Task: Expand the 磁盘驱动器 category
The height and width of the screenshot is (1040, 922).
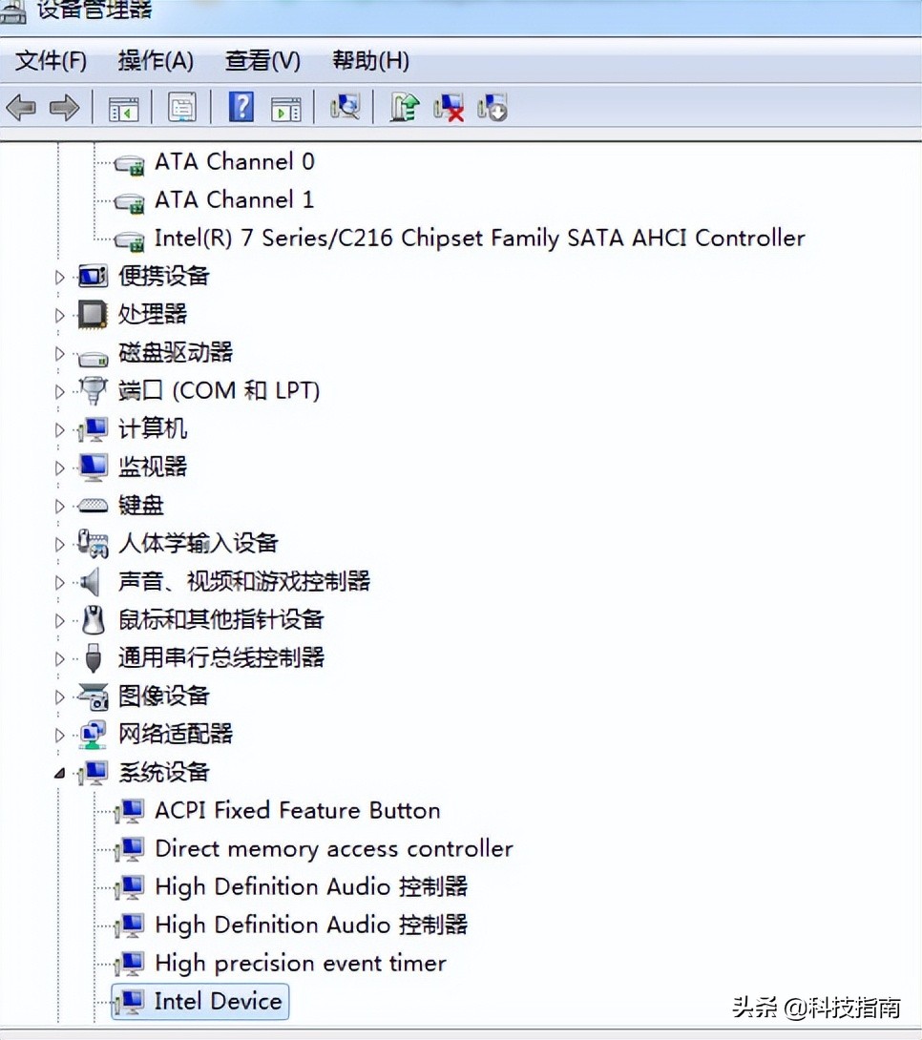Action: (x=59, y=352)
